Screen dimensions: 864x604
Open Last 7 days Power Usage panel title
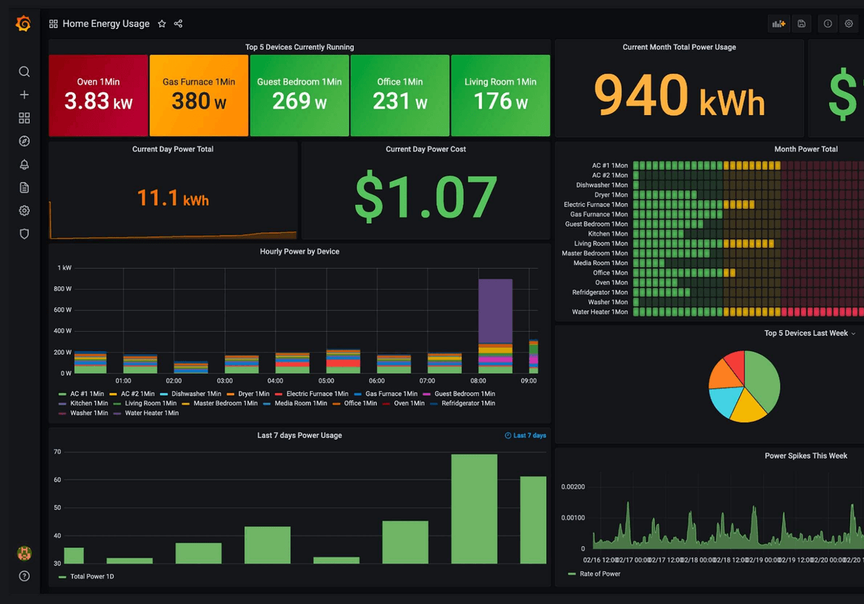click(x=299, y=435)
